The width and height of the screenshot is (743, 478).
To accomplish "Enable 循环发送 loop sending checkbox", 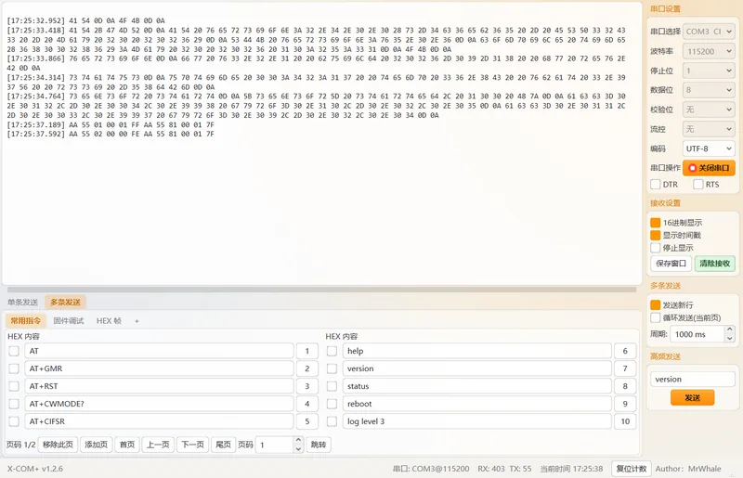I will click(x=656, y=317).
